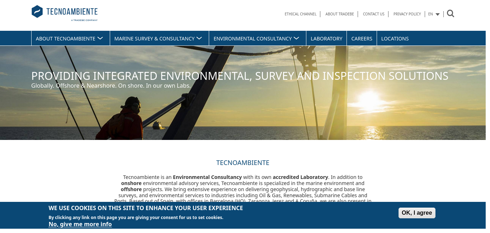Open the EN language dropdown
The height and width of the screenshot is (233, 490).
click(434, 14)
